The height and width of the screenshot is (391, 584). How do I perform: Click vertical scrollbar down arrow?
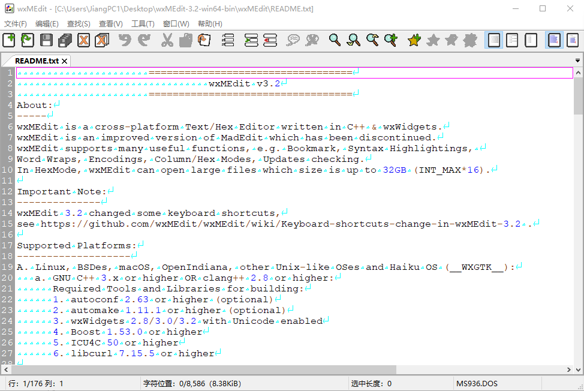pyautogui.click(x=578, y=370)
